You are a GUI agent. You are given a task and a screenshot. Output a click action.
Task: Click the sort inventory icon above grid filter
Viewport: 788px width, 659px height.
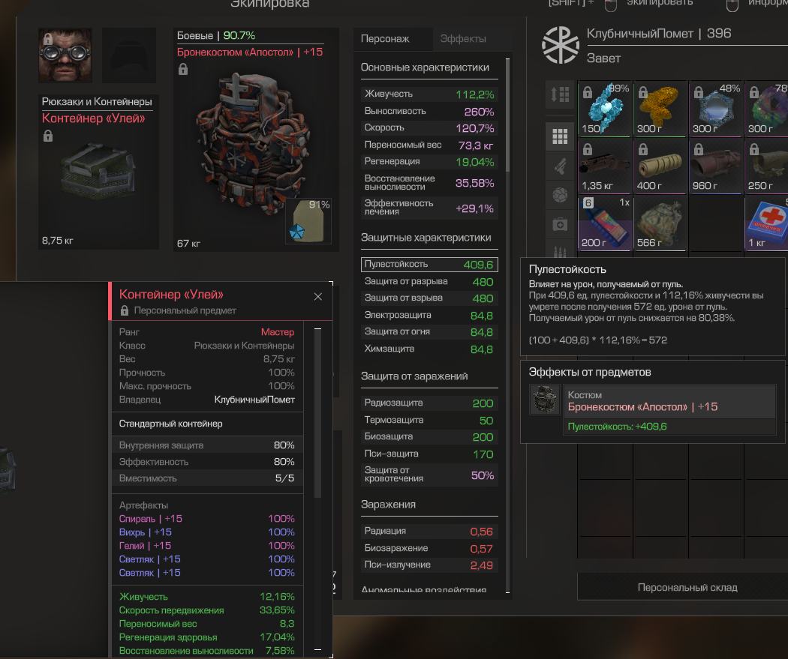[x=560, y=94]
